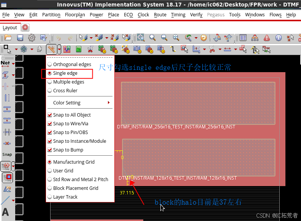Open the Power menu
The width and height of the screenshot is (301, 221).
pyautogui.click(x=97, y=14)
